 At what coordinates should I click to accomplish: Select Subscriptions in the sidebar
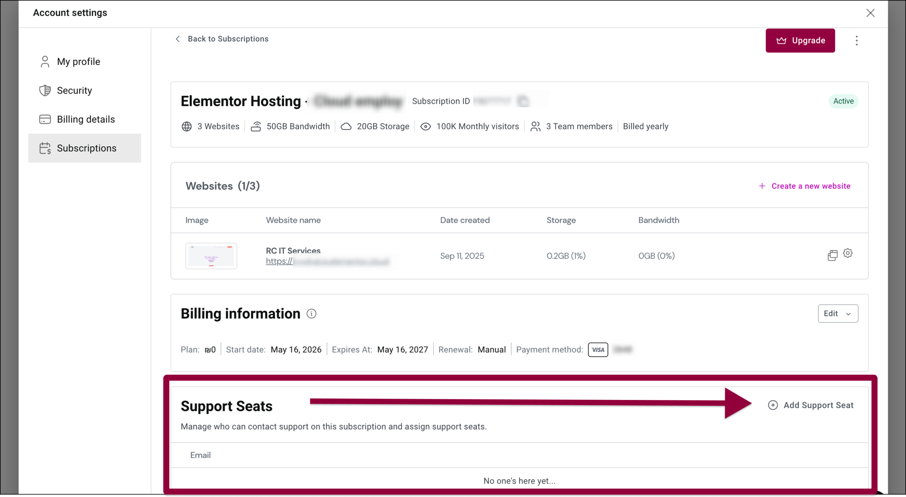point(85,148)
